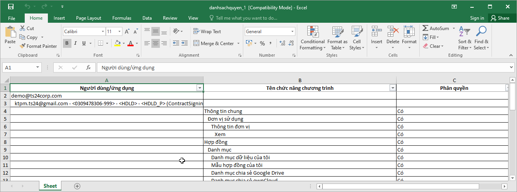Expand the General number format dropdown
Screen dimensions: 517x192
[x=292, y=32]
